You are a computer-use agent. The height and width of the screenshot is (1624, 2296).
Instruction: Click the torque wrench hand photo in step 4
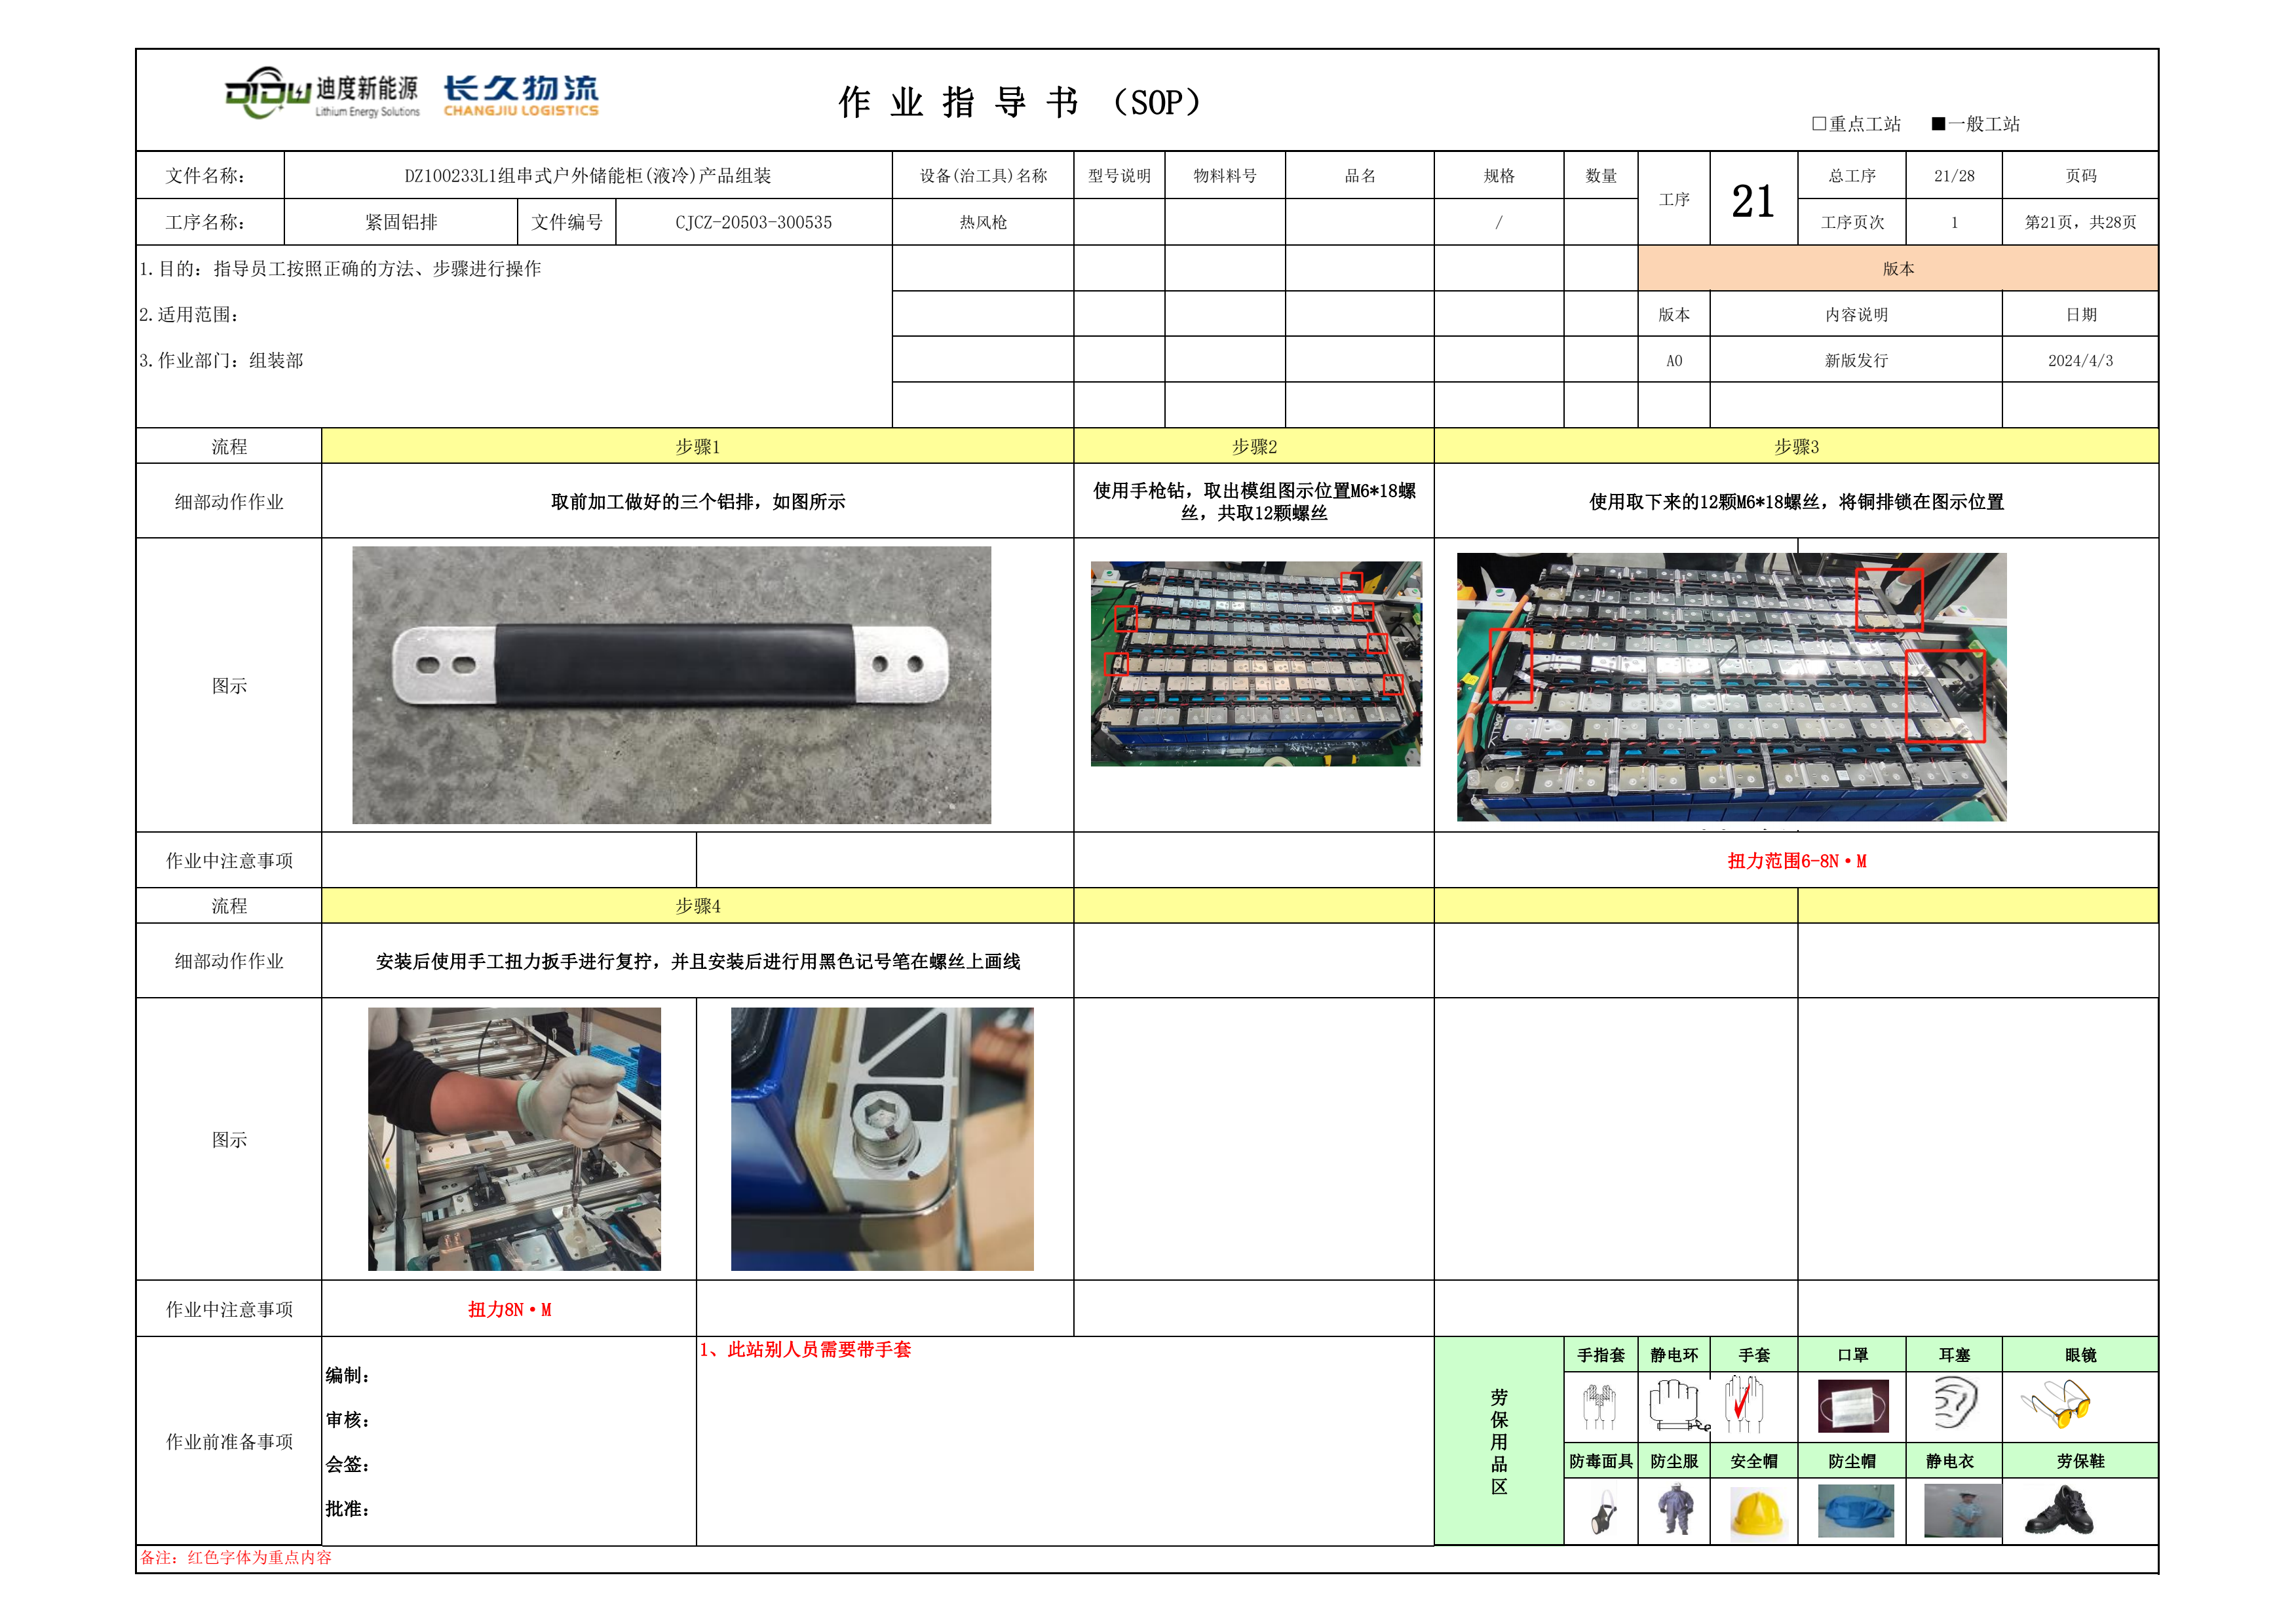tap(514, 1139)
